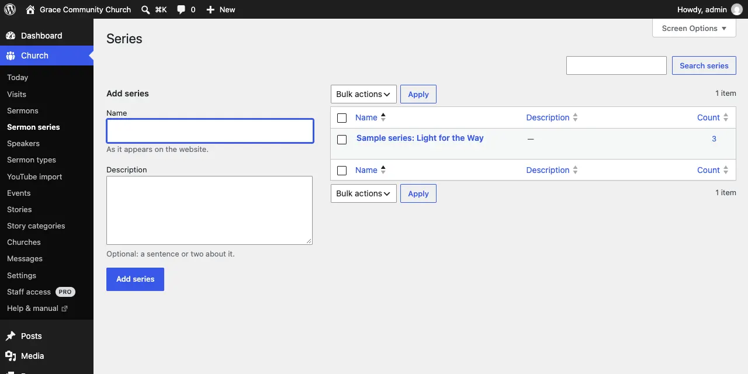Image resolution: width=748 pixels, height=374 pixels.
Task: Tick the checkbox for Sample series row
Action: click(342, 139)
